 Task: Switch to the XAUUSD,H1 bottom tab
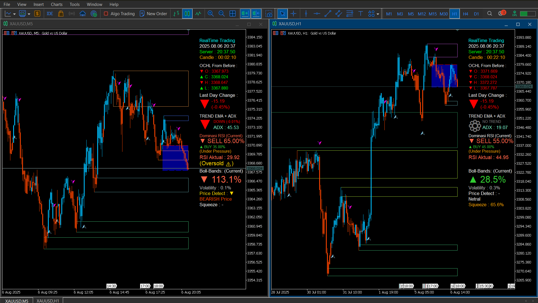pyautogui.click(x=48, y=301)
